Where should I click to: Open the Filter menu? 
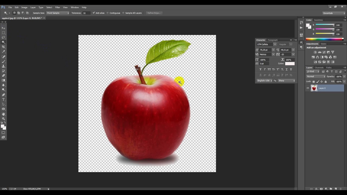(x=57, y=7)
